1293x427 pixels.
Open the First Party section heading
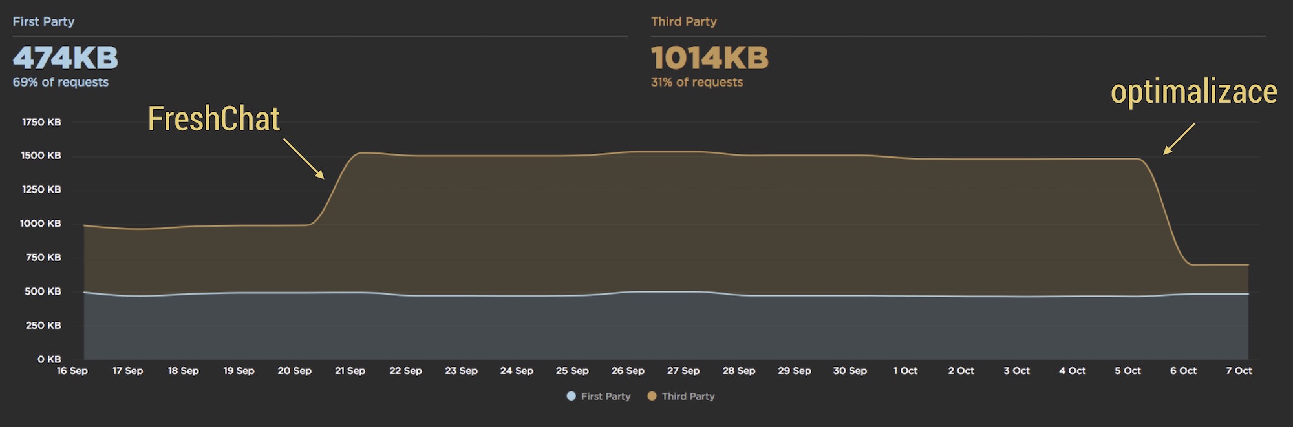43,21
